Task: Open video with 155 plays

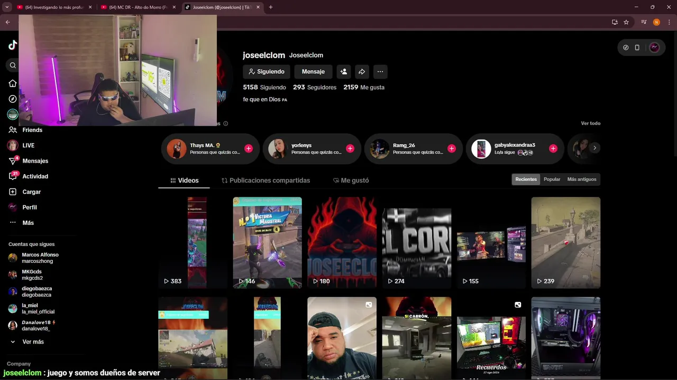Action: pos(491,243)
